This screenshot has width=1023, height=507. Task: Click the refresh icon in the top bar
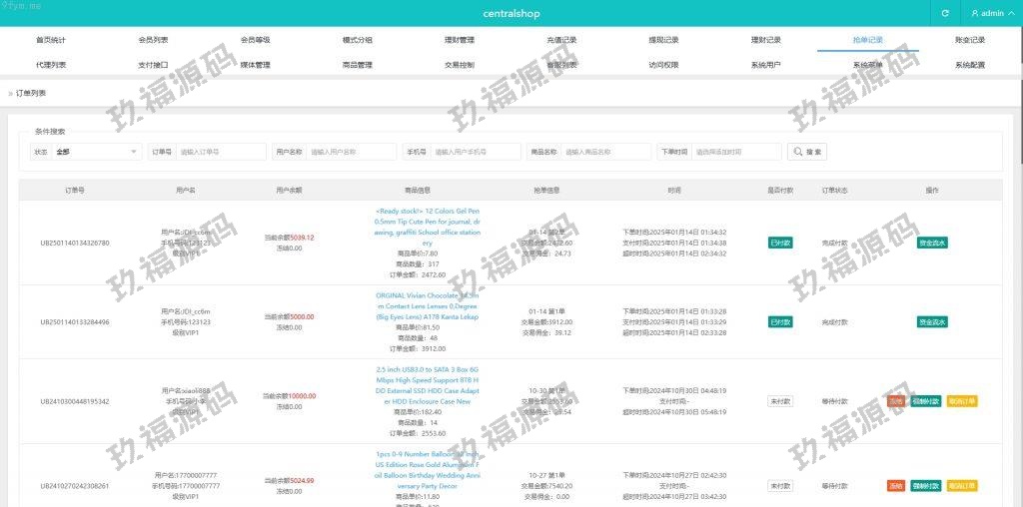click(945, 13)
